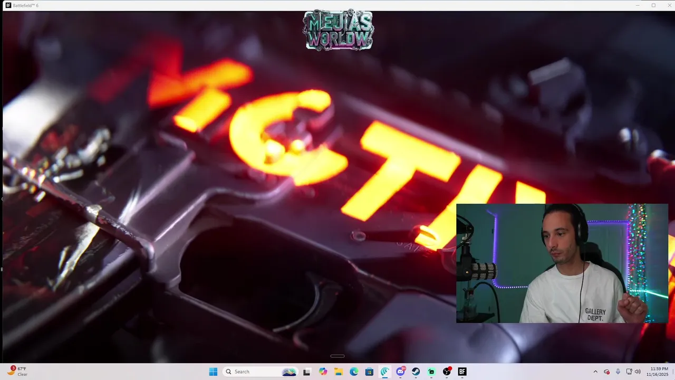Image resolution: width=675 pixels, height=380 pixels.
Task: Click the webcam overlay of the streamer
Action: coord(562,263)
